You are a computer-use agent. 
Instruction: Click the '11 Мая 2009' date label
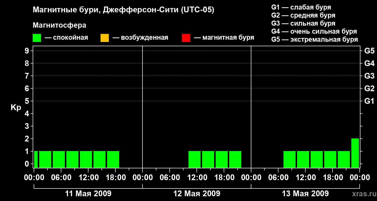(88, 193)
